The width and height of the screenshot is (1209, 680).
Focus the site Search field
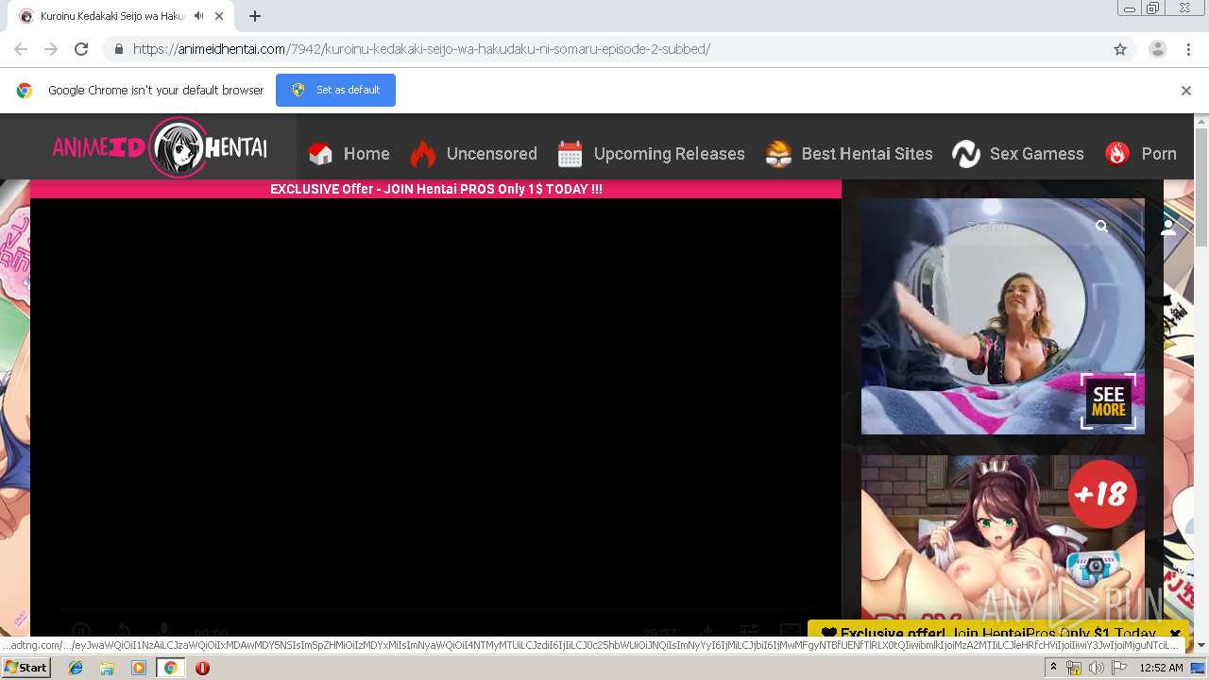click(1024, 227)
